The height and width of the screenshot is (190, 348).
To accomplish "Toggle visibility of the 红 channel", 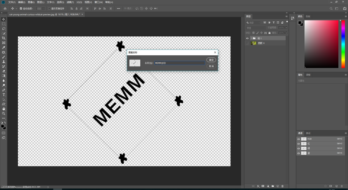I will click(299, 144).
